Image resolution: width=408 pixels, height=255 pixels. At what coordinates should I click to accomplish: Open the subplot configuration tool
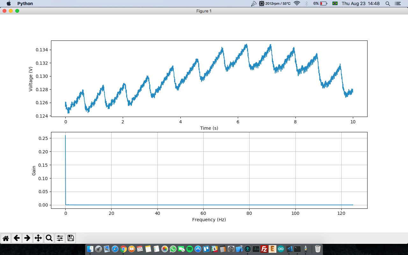point(60,238)
